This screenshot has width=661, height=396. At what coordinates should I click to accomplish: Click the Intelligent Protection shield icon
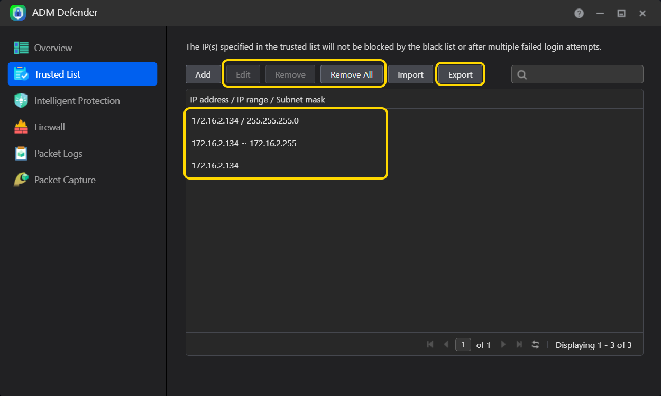pyautogui.click(x=21, y=101)
